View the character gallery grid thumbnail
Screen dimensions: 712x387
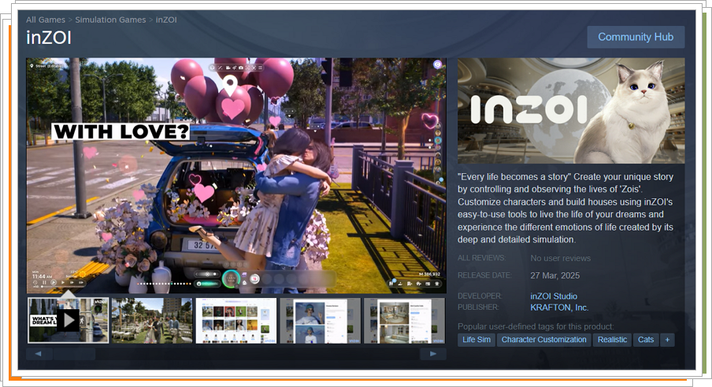pyautogui.click(x=236, y=320)
